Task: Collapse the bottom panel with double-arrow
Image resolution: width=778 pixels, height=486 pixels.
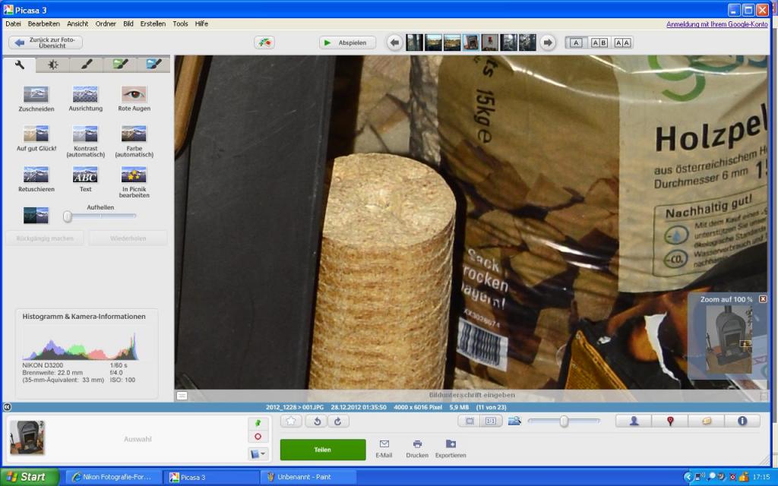Action: 7,407
